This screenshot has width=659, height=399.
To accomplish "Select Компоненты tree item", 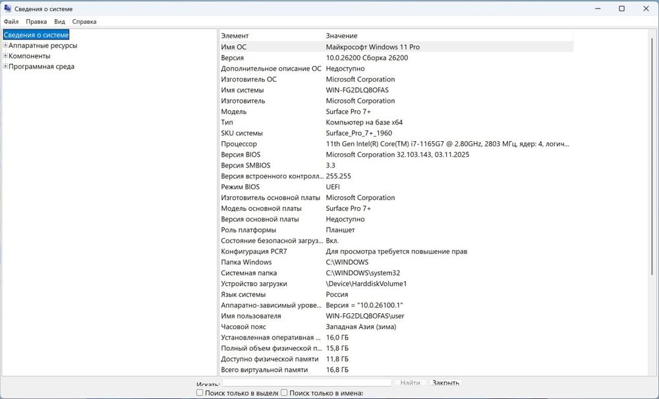I will click(x=30, y=56).
